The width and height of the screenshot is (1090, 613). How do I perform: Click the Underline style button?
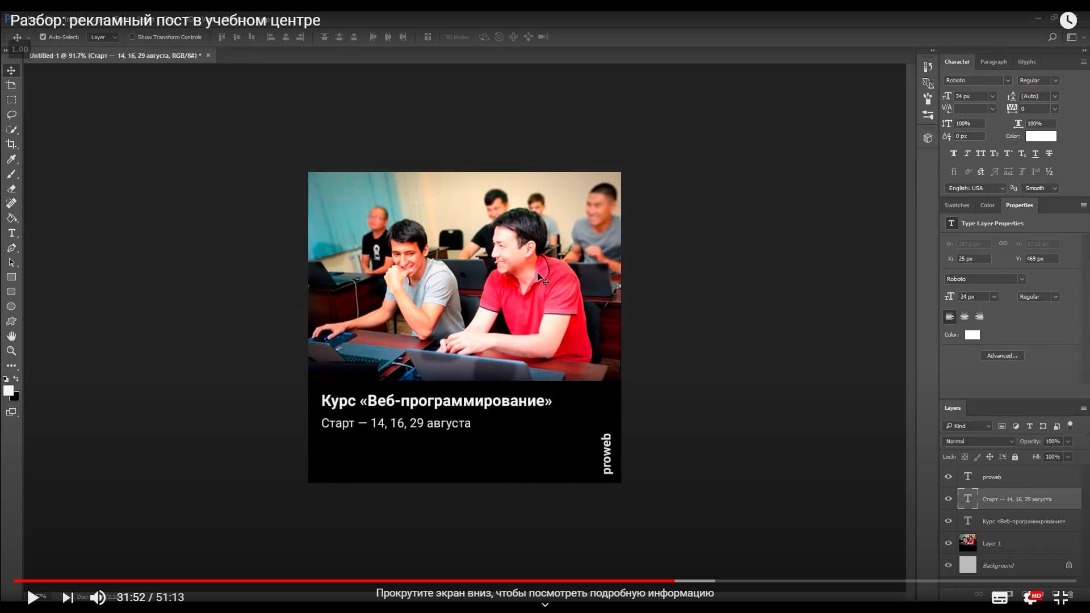pyautogui.click(x=1035, y=154)
